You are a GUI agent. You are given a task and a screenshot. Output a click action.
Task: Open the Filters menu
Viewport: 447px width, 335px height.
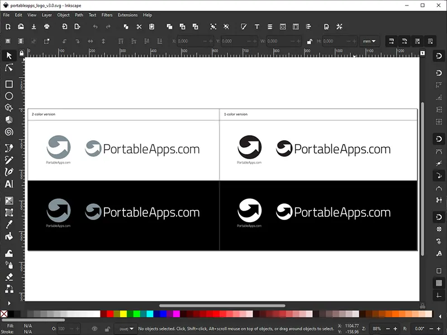(107, 15)
